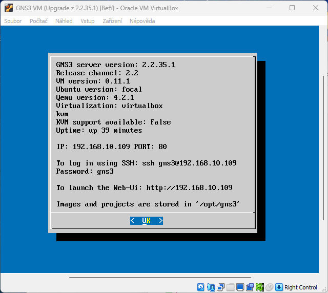Viewport: 328px width, 293px height.
Task: Click the vertical scrollbar of the VM view
Action: click(323, 148)
